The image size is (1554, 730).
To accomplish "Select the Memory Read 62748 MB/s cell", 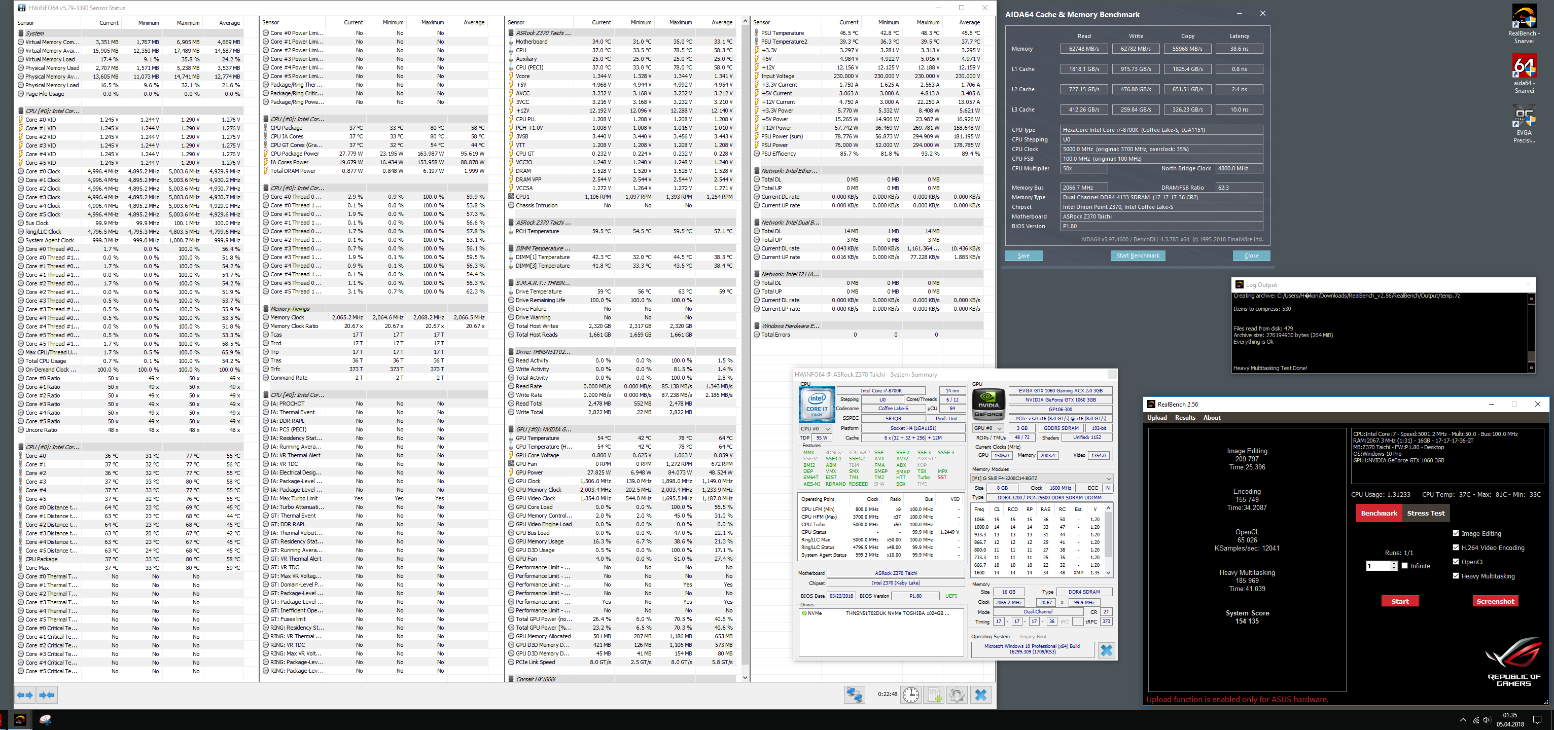I will pos(1083,49).
